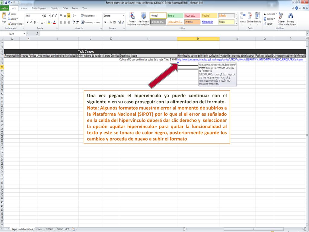Click the Copiar icon
309x232 pixels.
[x=9, y=19]
